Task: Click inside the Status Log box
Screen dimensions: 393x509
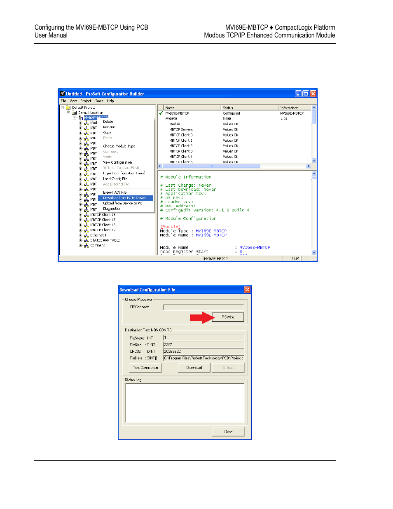Action: (185, 403)
